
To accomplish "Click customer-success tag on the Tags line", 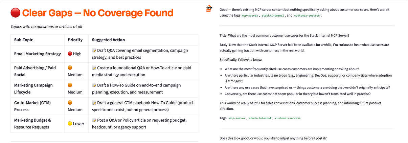I will point(288,118).
